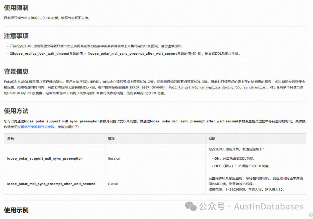Image resolution: width=313 pixels, height=219 pixels.
Task: Click the bold loose_replica_lock_wait_timeout parameter name
Action: pos(41,54)
